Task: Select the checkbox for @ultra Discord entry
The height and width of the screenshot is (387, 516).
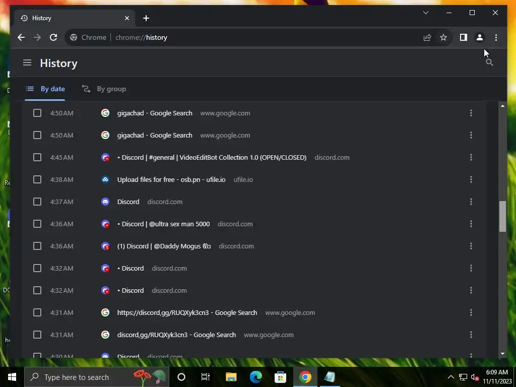Action: (x=37, y=224)
